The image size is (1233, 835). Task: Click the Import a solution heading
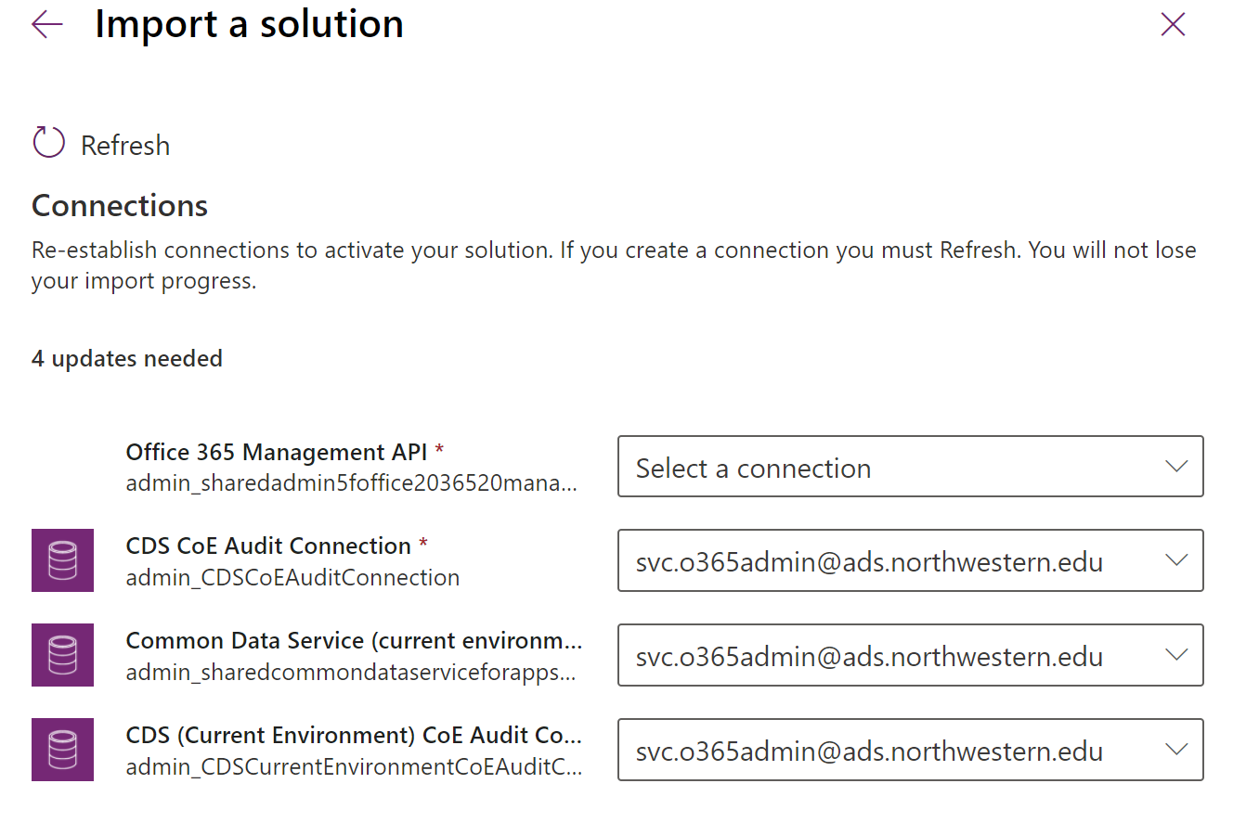[247, 24]
